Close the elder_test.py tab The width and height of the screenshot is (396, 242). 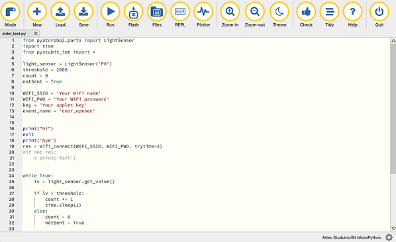point(36,33)
